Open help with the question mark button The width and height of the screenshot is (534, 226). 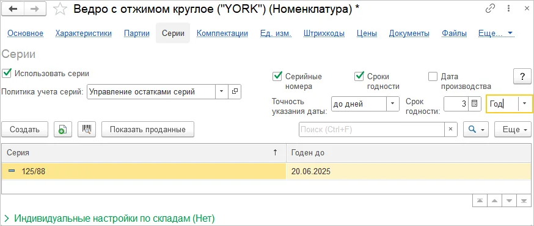(522, 77)
